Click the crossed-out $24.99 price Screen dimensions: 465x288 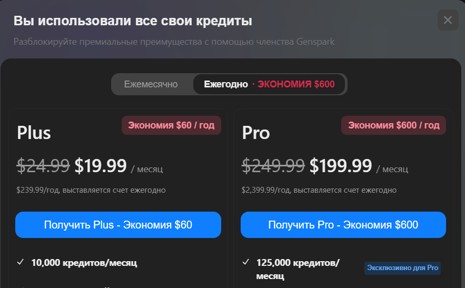(x=43, y=166)
